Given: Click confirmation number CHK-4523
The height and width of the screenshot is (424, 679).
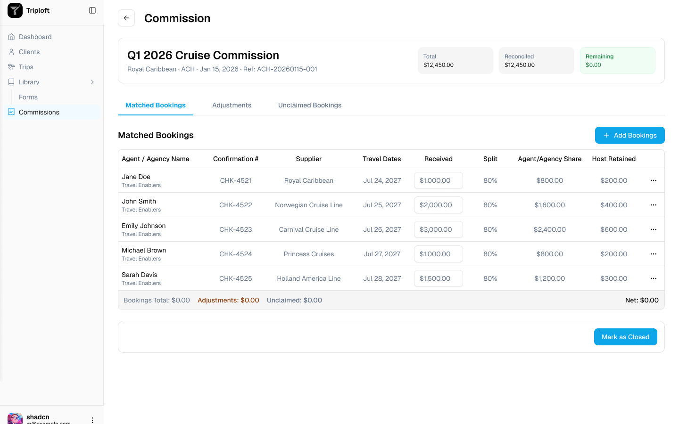Looking at the screenshot, I should (x=236, y=229).
